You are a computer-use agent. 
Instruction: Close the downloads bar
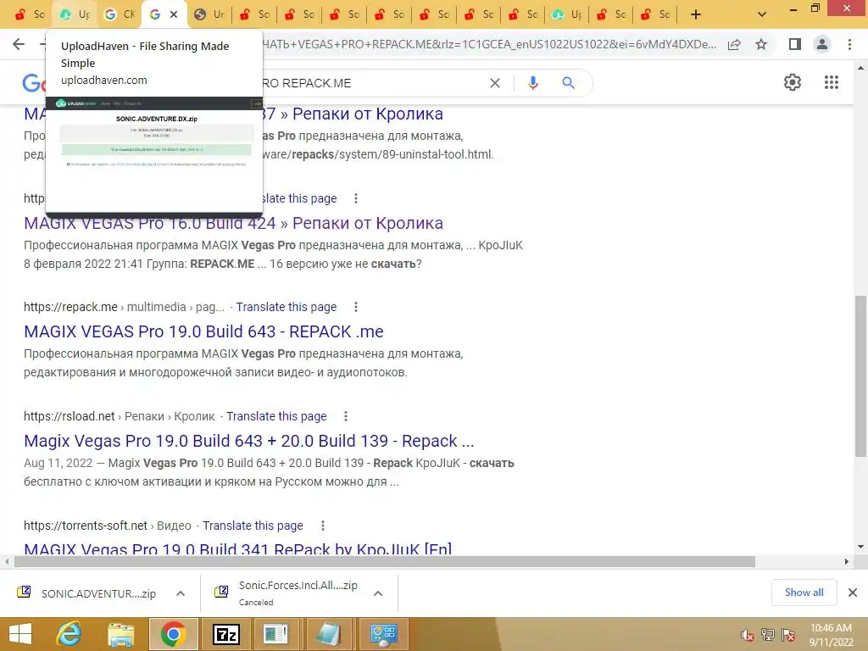pos(853,593)
